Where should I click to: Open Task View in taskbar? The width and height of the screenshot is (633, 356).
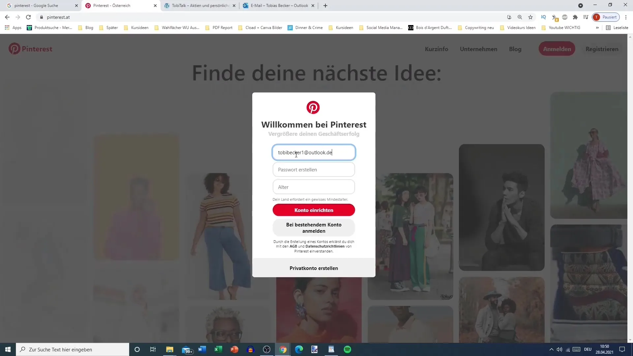tap(153, 349)
